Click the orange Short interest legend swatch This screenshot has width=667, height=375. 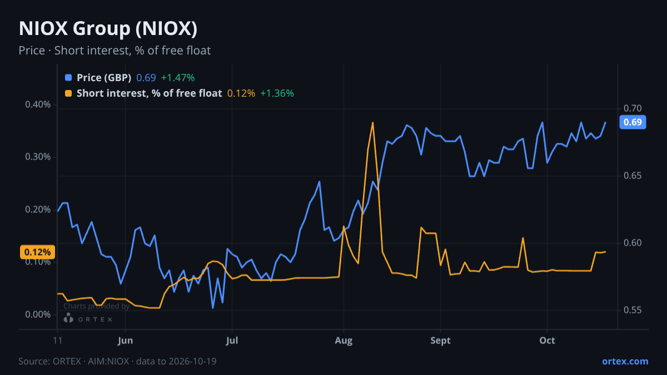(68, 93)
